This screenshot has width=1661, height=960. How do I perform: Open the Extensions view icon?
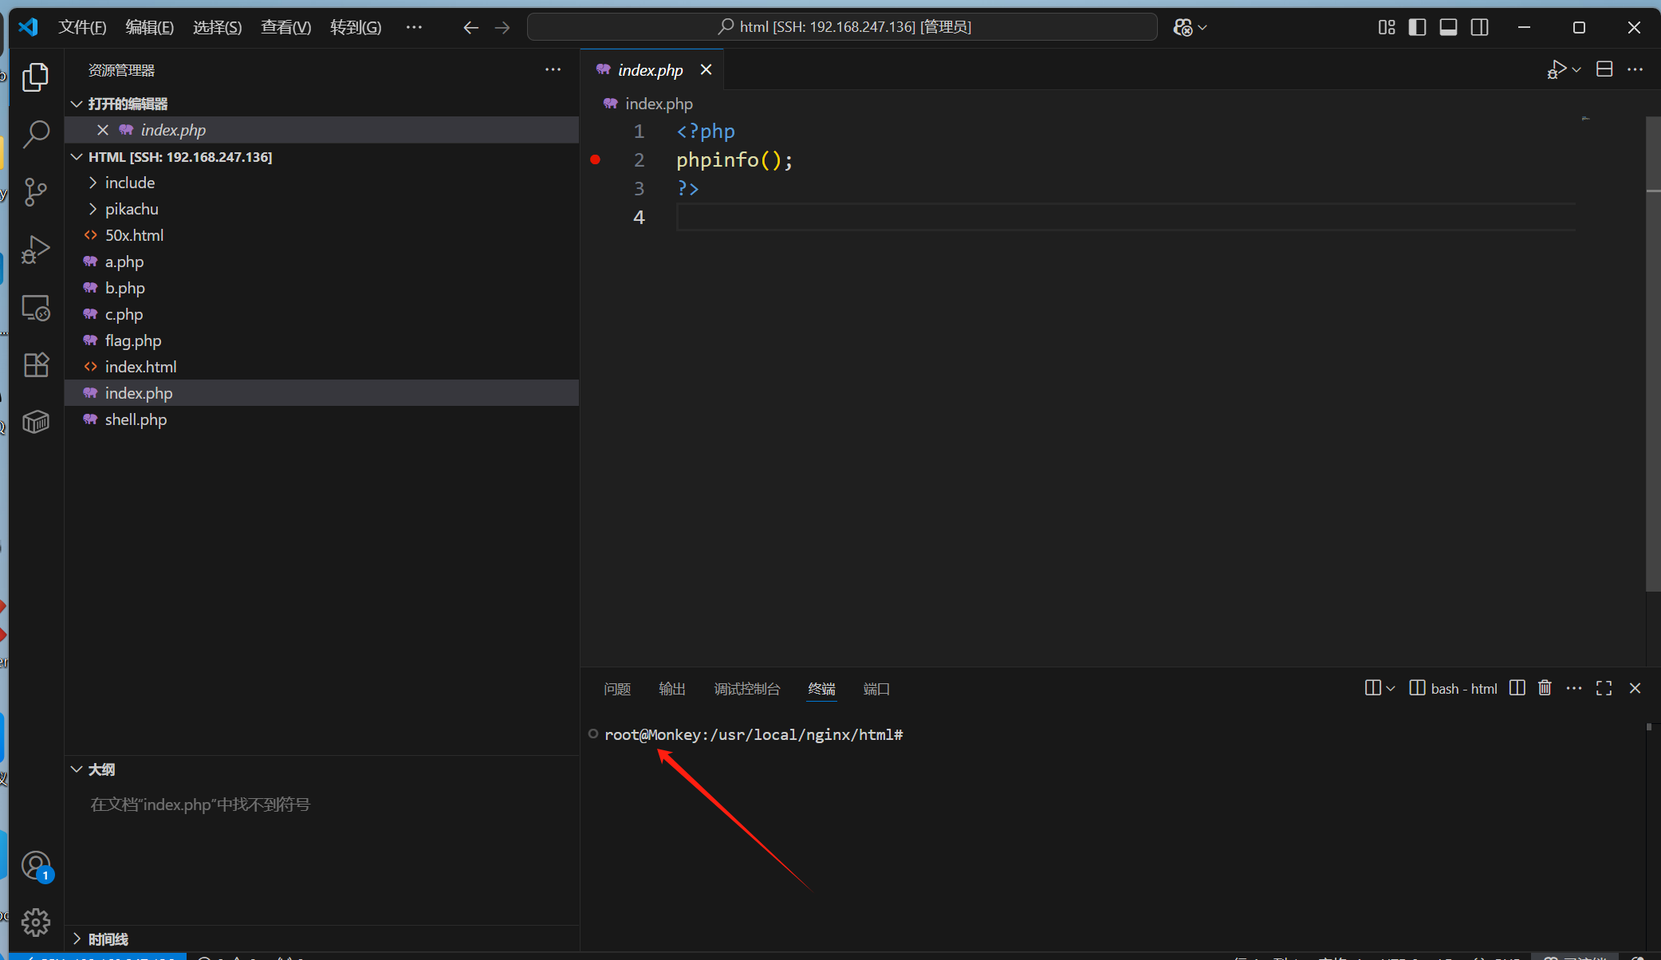click(x=35, y=365)
